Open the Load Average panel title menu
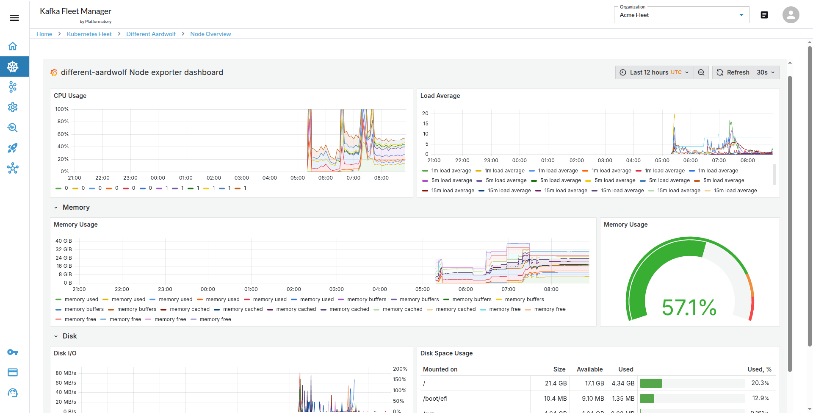 [x=440, y=96]
